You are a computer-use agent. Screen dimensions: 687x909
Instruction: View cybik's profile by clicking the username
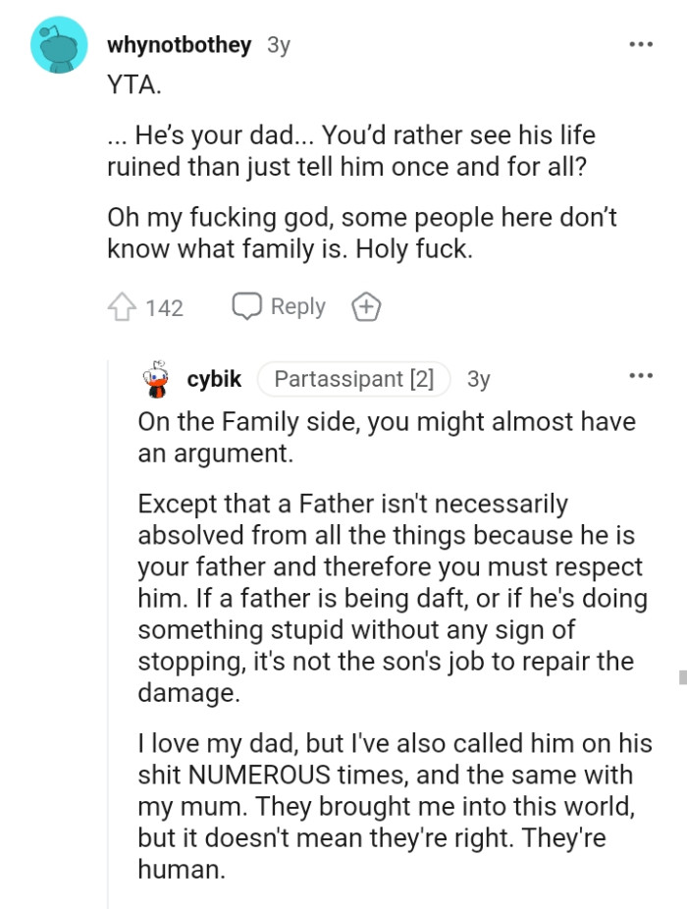[x=213, y=379]
